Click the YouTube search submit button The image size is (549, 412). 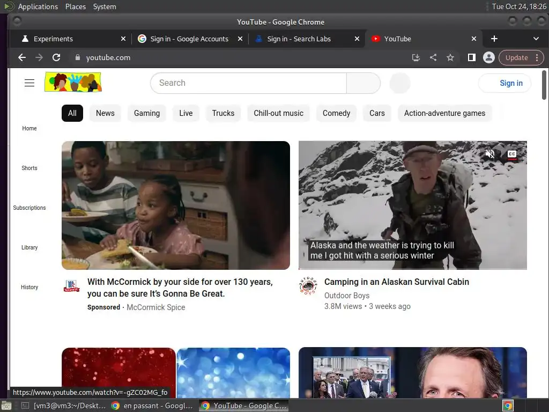pyautogui.click(x=363, y=83)
